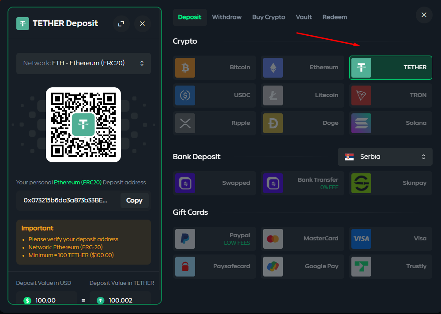
Task: Open the Serbia country dropdown
Action: click(385, 157)
